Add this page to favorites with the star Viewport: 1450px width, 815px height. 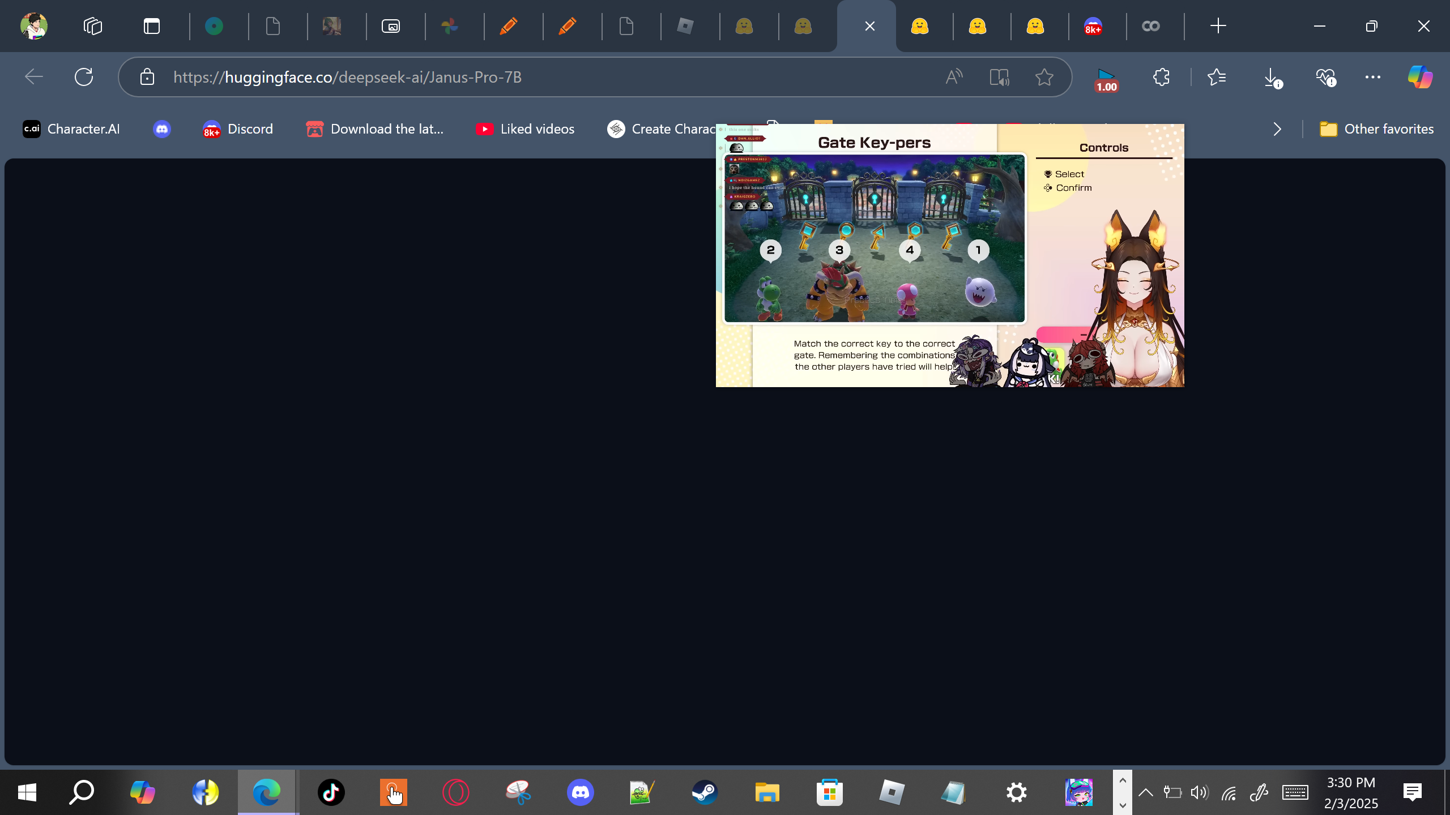pos(1044,77)
